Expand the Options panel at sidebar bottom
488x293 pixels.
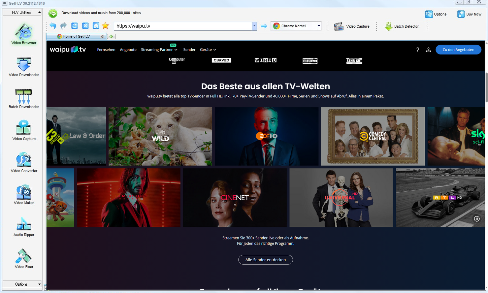pos(22,284)
